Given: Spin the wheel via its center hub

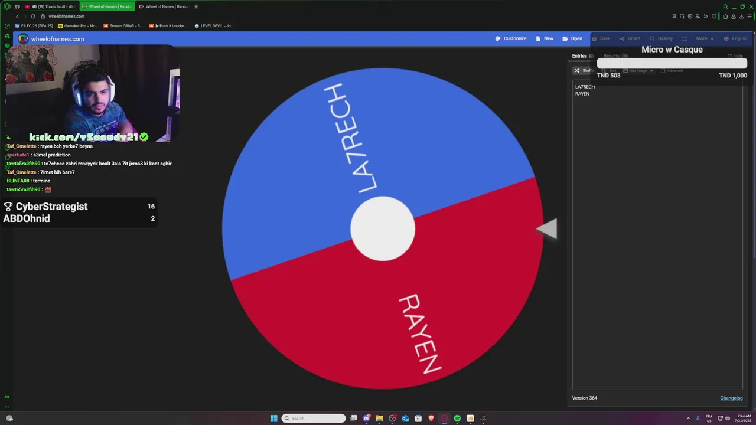Looking at the screenshot, I should tap(383, 228).
